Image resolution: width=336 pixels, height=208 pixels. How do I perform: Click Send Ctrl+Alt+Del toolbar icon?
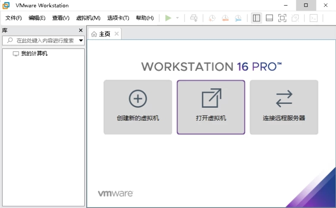pyautogui.click(x=194, y=18)
